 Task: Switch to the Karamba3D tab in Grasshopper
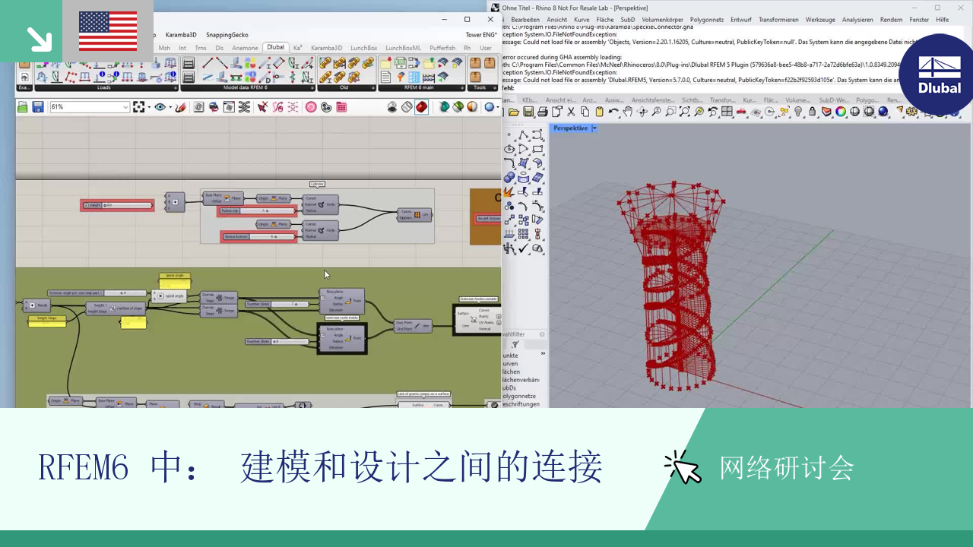point(327,47)
